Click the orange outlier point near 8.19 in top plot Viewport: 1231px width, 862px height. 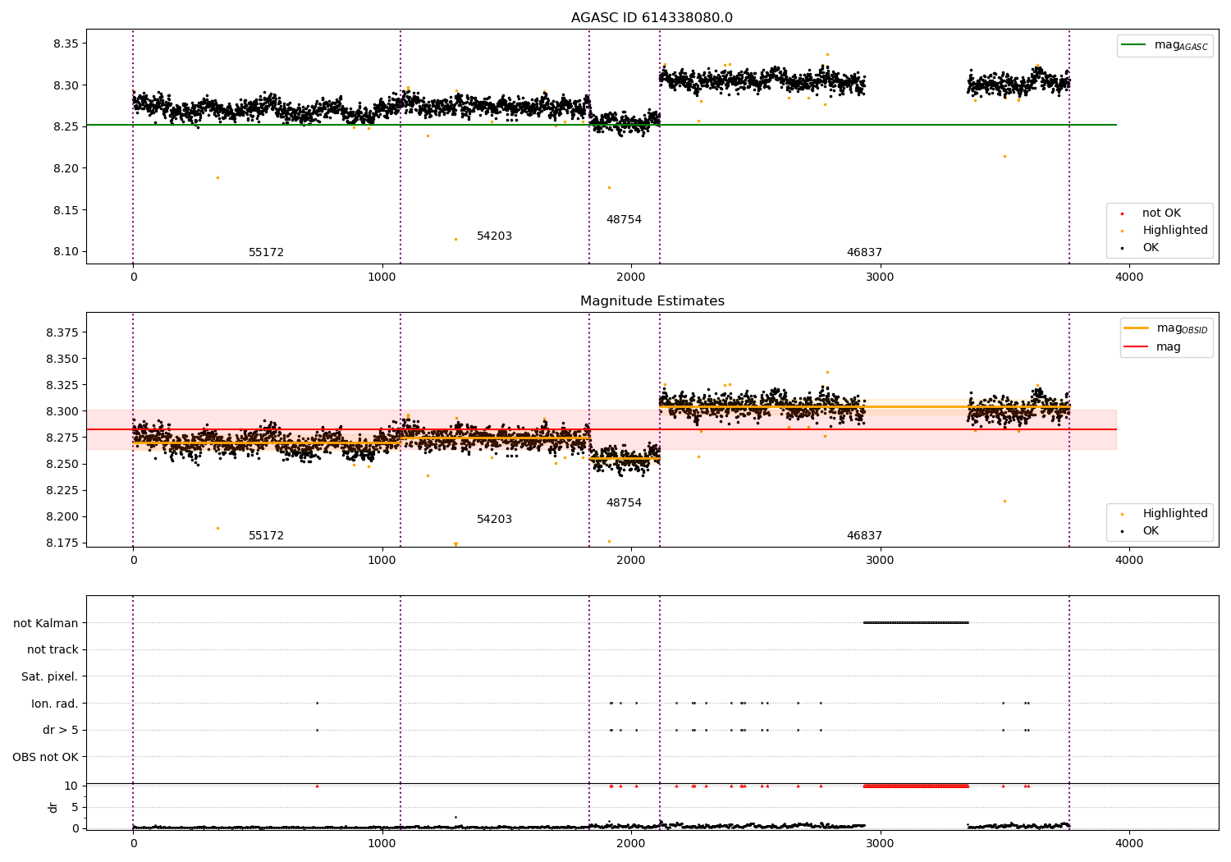point(217,177)
